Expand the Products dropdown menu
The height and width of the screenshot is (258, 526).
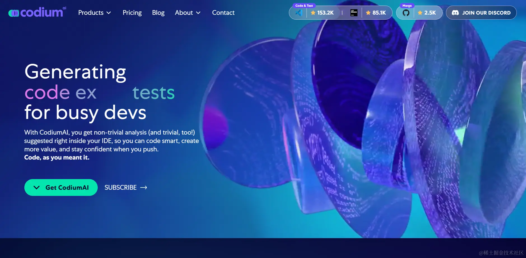tap(95, 13)
